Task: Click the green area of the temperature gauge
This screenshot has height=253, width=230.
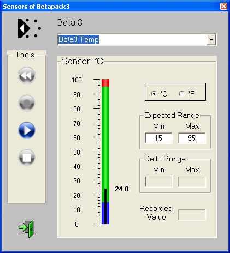Action: [105, 144]
